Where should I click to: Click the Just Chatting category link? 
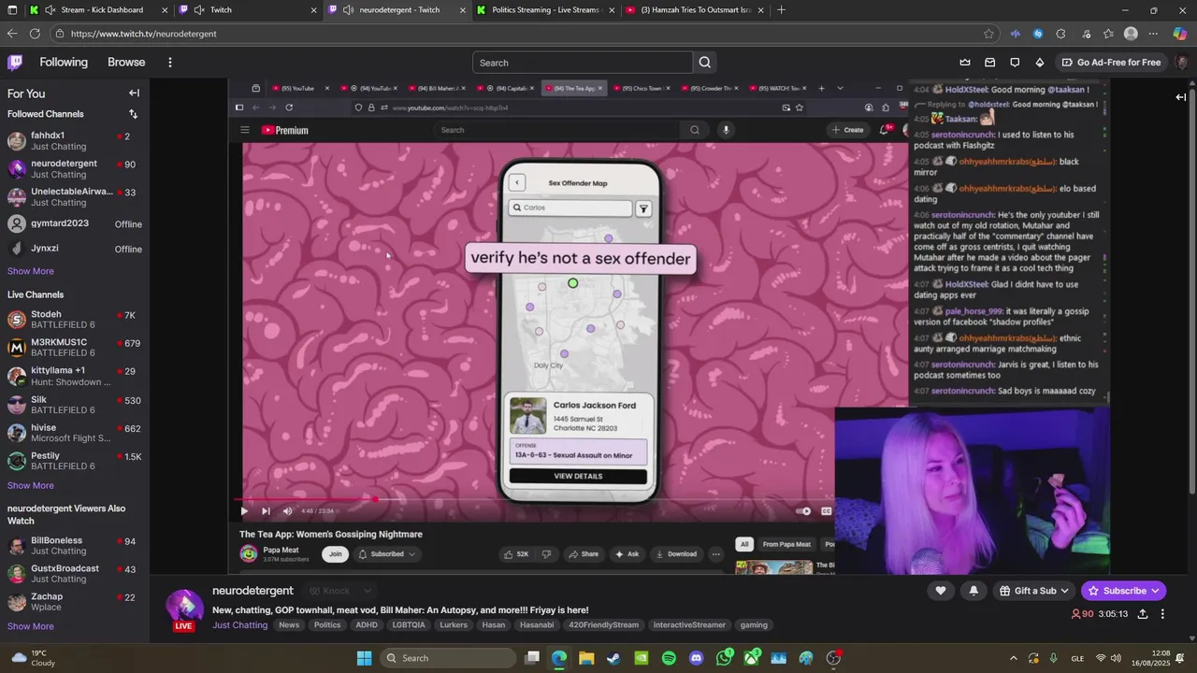(239, 625)
